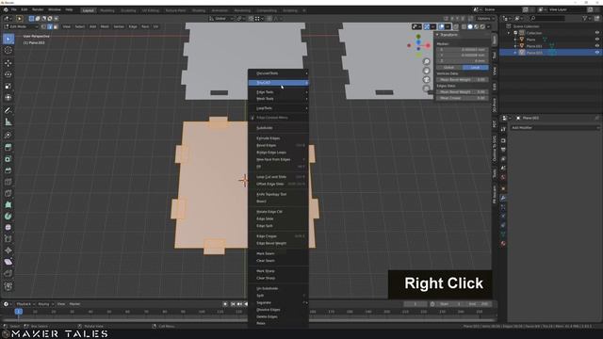Select the Rotate tool
The height and width of the screenshot is (339, 603).
click(8, 74)
